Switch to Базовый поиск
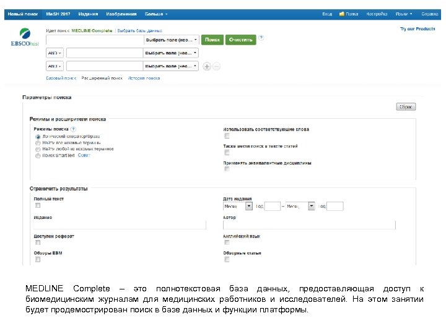446x334 pixels. pyautogui.click(x=61, y=78)
